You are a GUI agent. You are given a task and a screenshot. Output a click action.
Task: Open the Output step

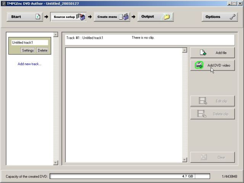pyautogui.click(x=155, y=17)
